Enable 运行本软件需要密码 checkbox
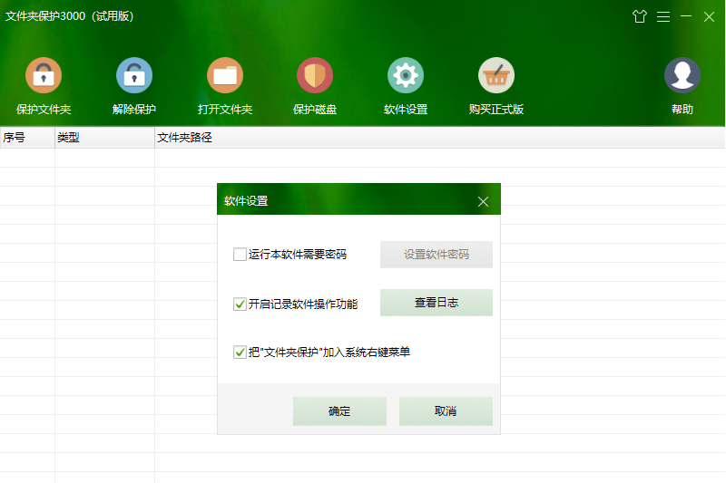The height and width of the screenshot is (483, 726). tap(240, 255)
